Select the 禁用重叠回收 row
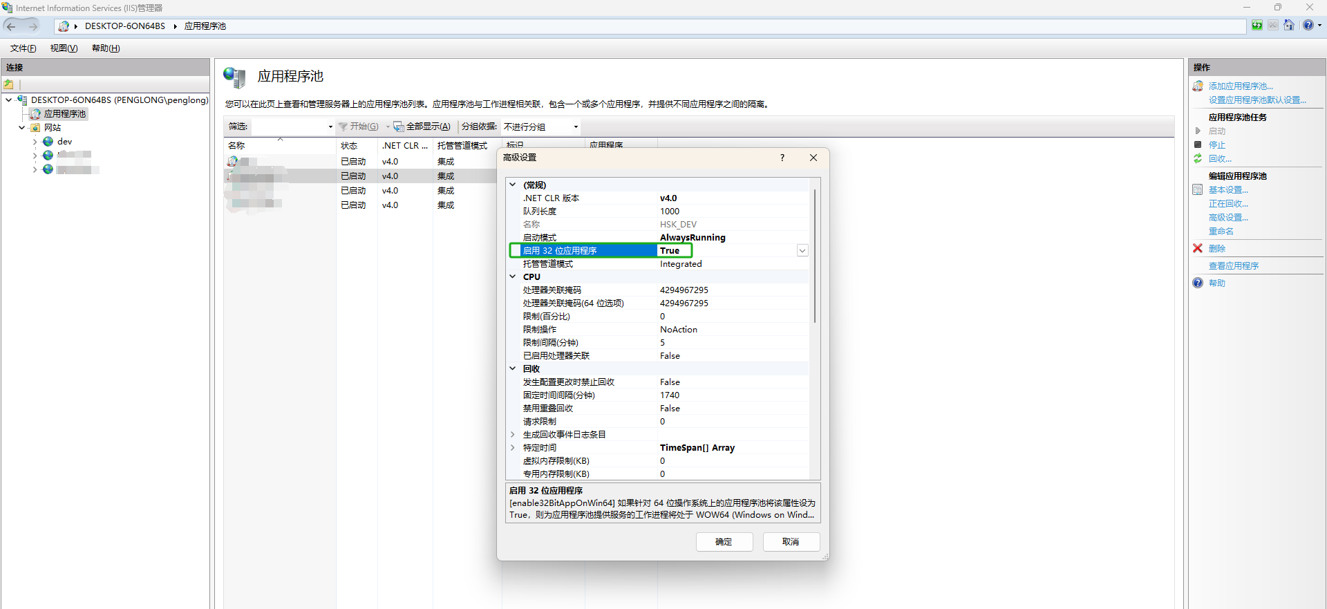The width and height of the screenshot is (1327, 609). [665, 409]
